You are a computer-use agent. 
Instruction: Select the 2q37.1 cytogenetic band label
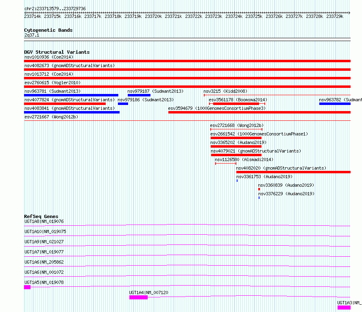[x=32, y=35]
